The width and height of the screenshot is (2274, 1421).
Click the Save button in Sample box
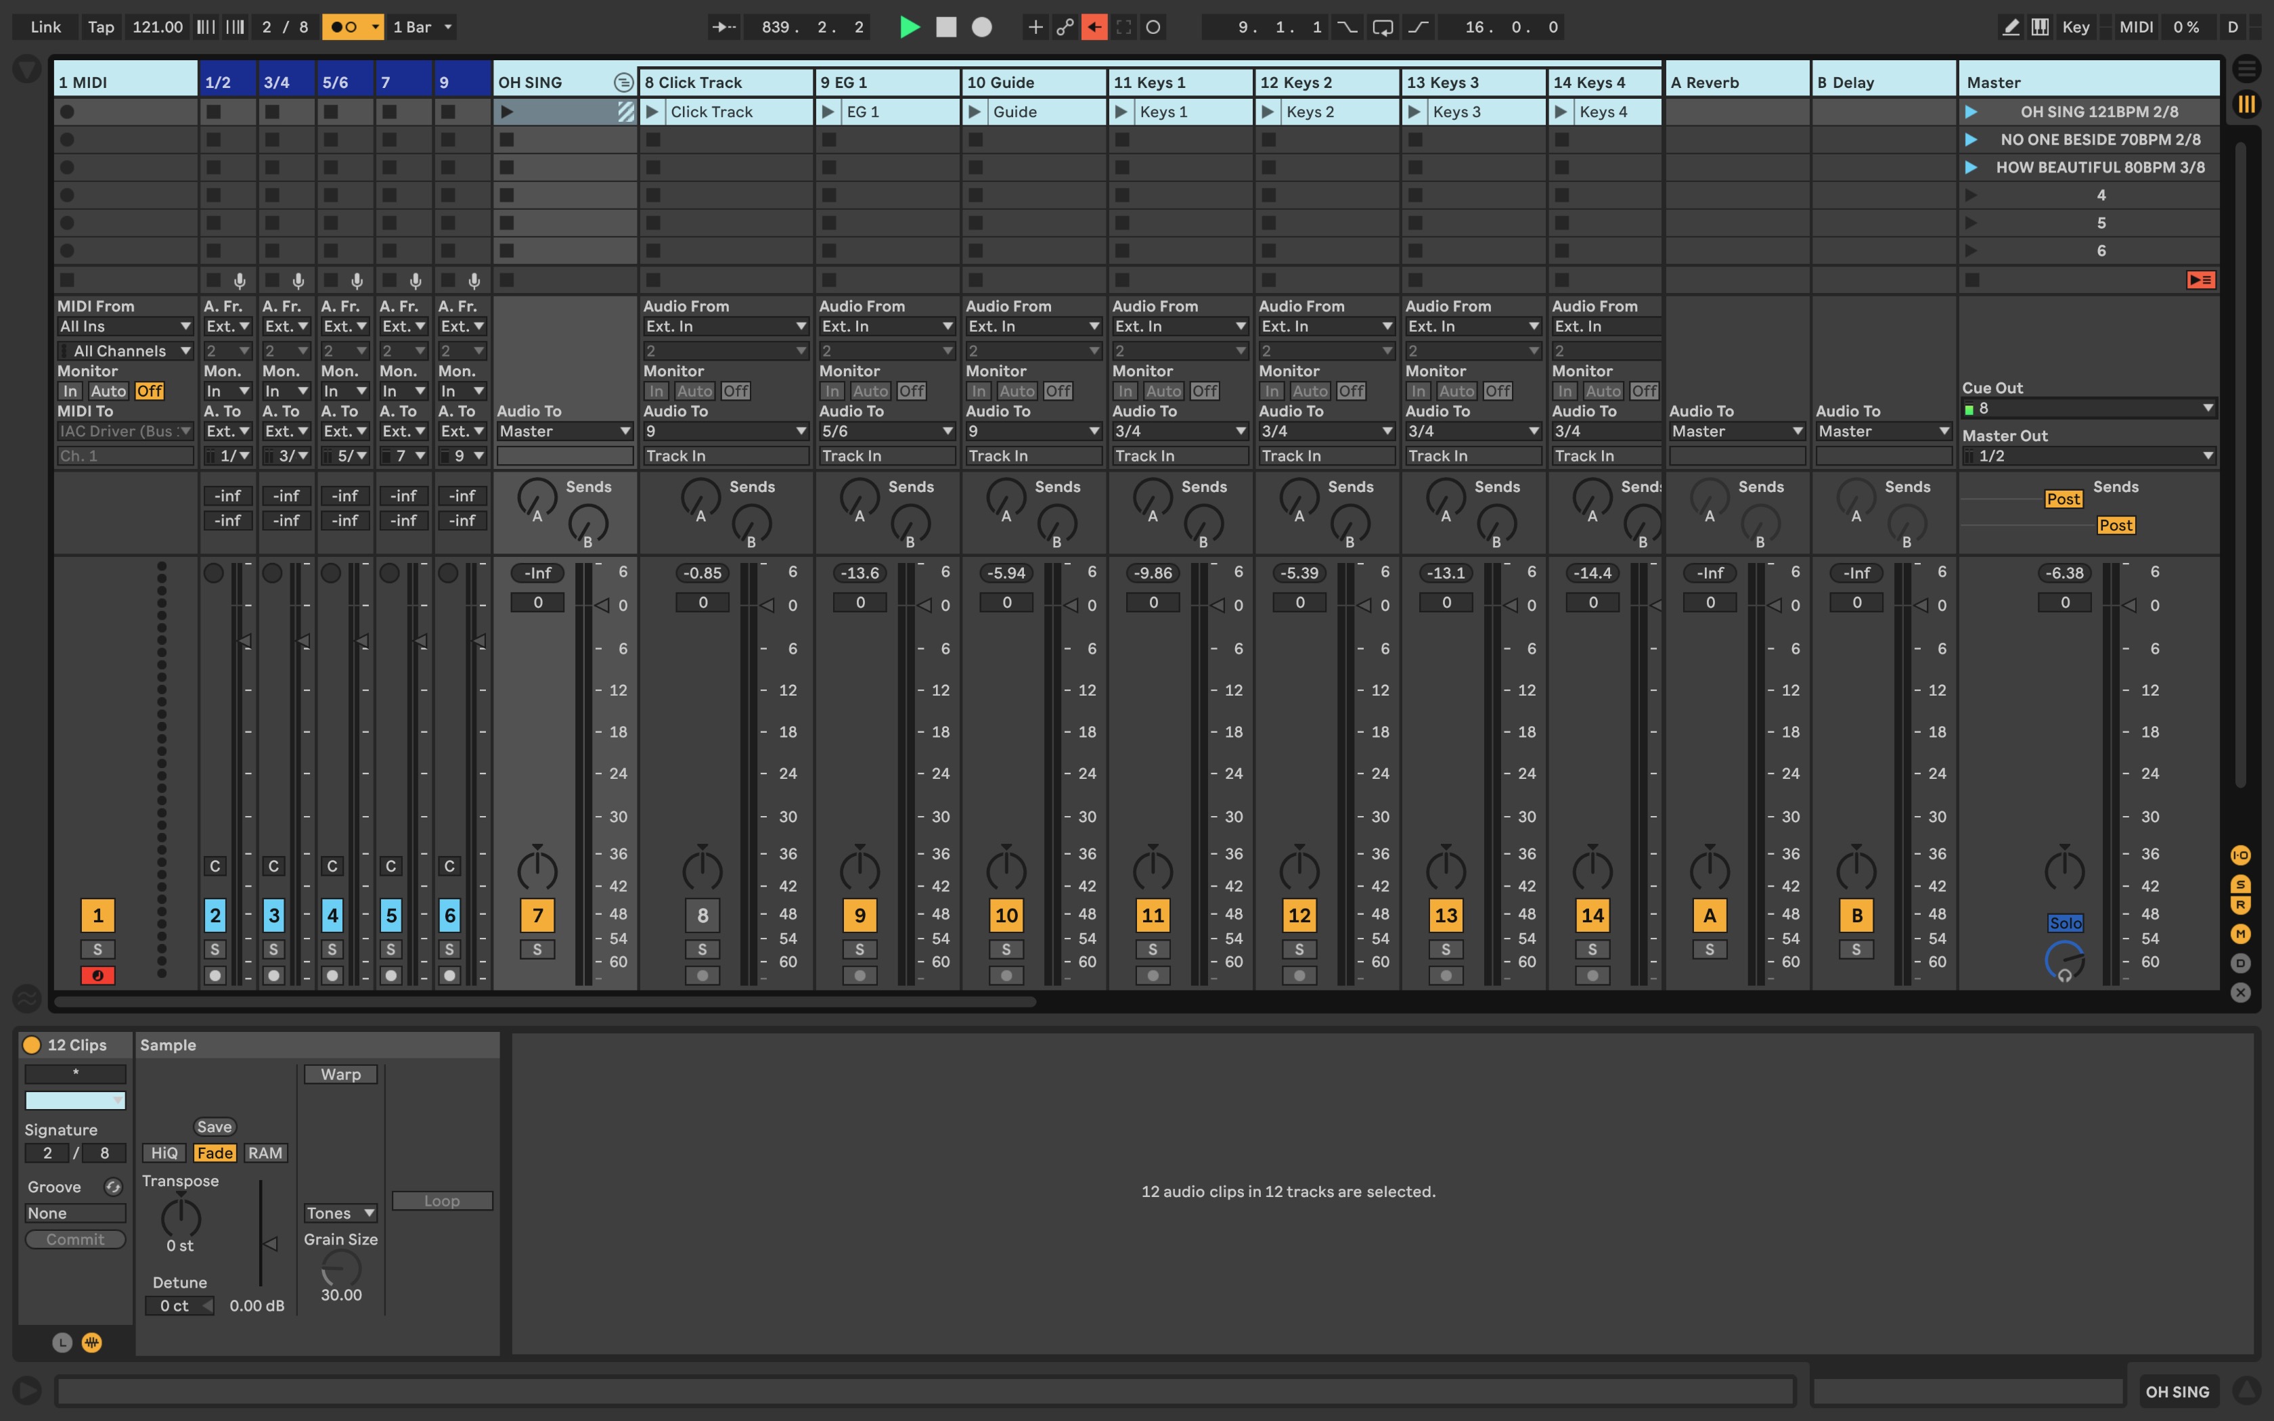point(215,1127)
